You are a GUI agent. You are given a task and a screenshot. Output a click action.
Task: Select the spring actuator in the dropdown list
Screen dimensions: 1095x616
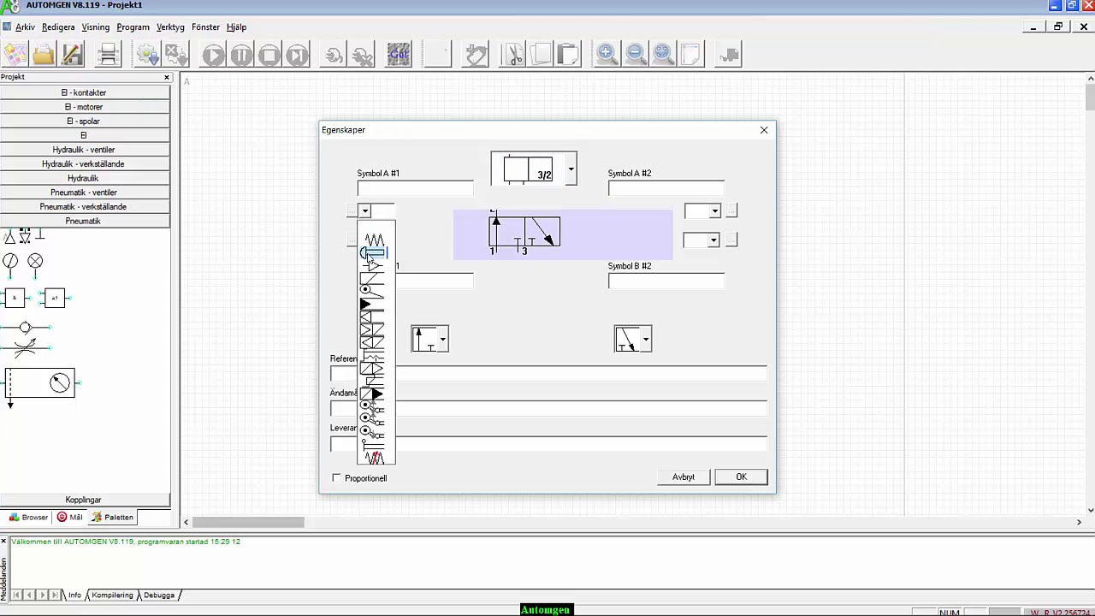click(374, 240)
